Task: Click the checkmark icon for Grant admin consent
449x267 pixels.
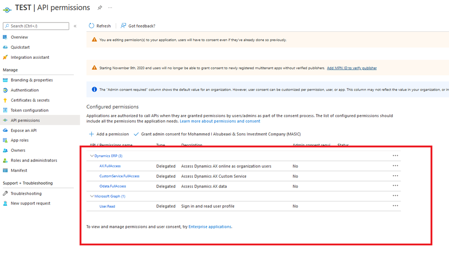Action: click(x=136, y=134)
